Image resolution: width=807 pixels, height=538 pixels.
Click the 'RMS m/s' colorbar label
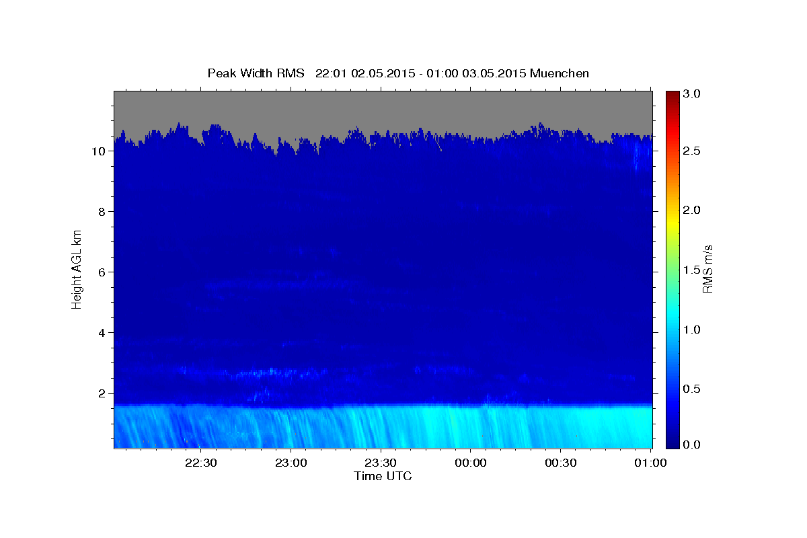[x=707, y=268]
